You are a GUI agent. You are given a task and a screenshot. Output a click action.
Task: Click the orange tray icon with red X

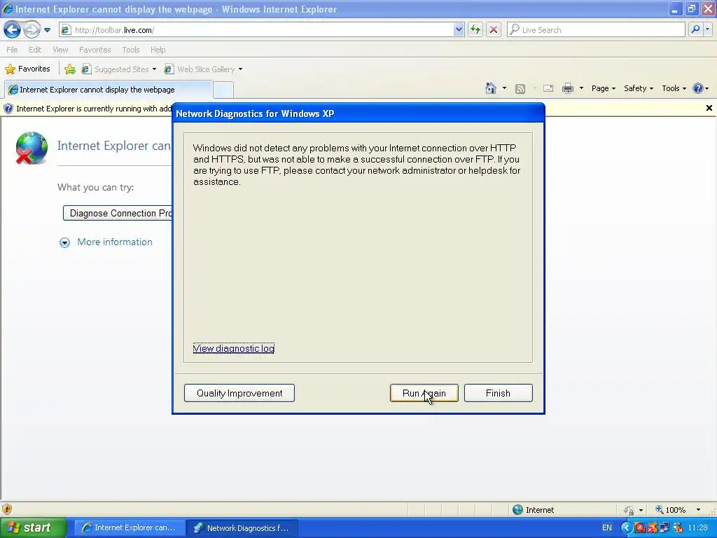(652, 528)
